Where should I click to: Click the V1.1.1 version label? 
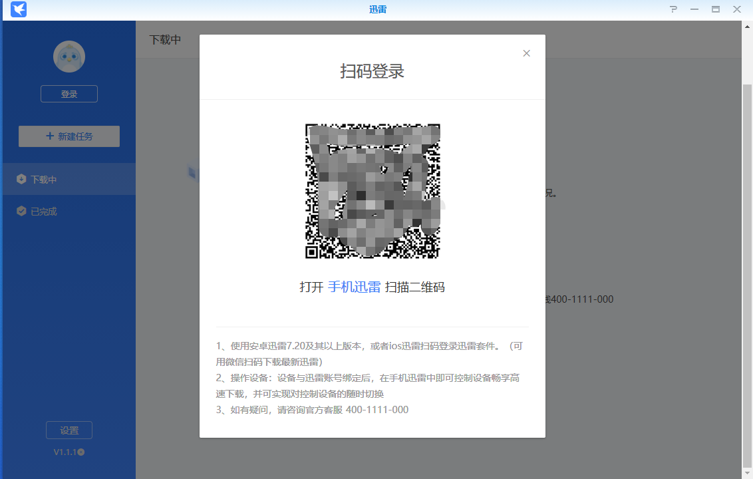67,451
